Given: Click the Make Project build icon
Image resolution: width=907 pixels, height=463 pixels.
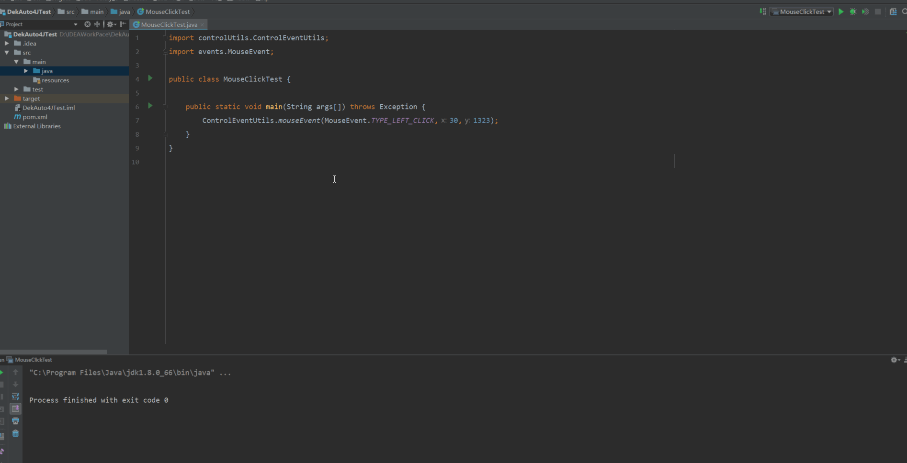Looking at the screenshot, I should 763,11.
